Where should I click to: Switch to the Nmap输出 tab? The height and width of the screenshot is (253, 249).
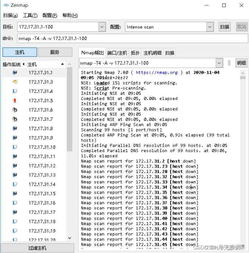click(x=92, y=53)
